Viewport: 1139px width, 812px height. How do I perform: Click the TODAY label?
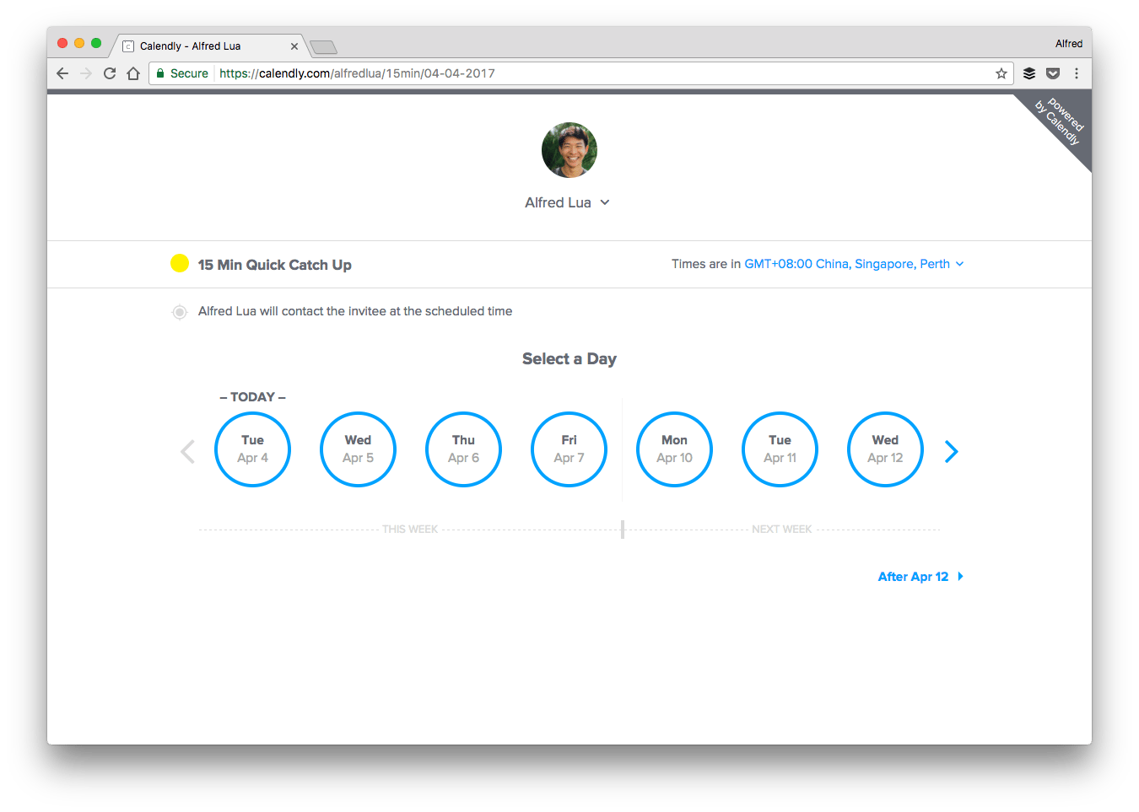(253, 397)
